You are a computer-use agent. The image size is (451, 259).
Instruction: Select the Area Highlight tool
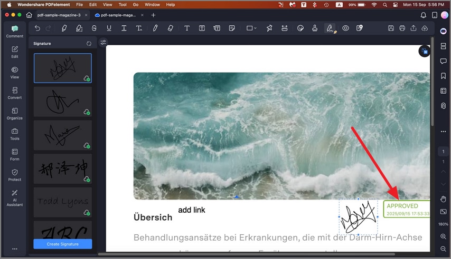[79, 28]
